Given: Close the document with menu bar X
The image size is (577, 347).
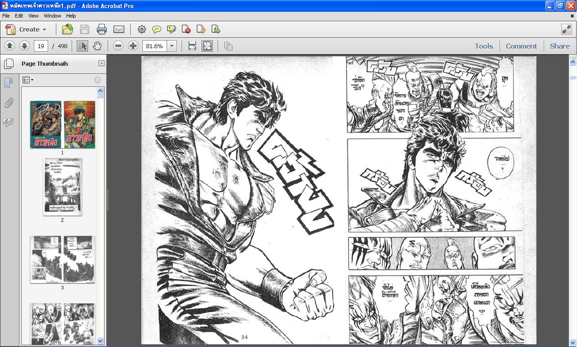Looking at the screenshot, I should [x=572, y=16].
